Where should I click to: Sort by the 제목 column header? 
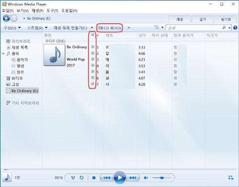pyautogui.click(x=109, y=35)
